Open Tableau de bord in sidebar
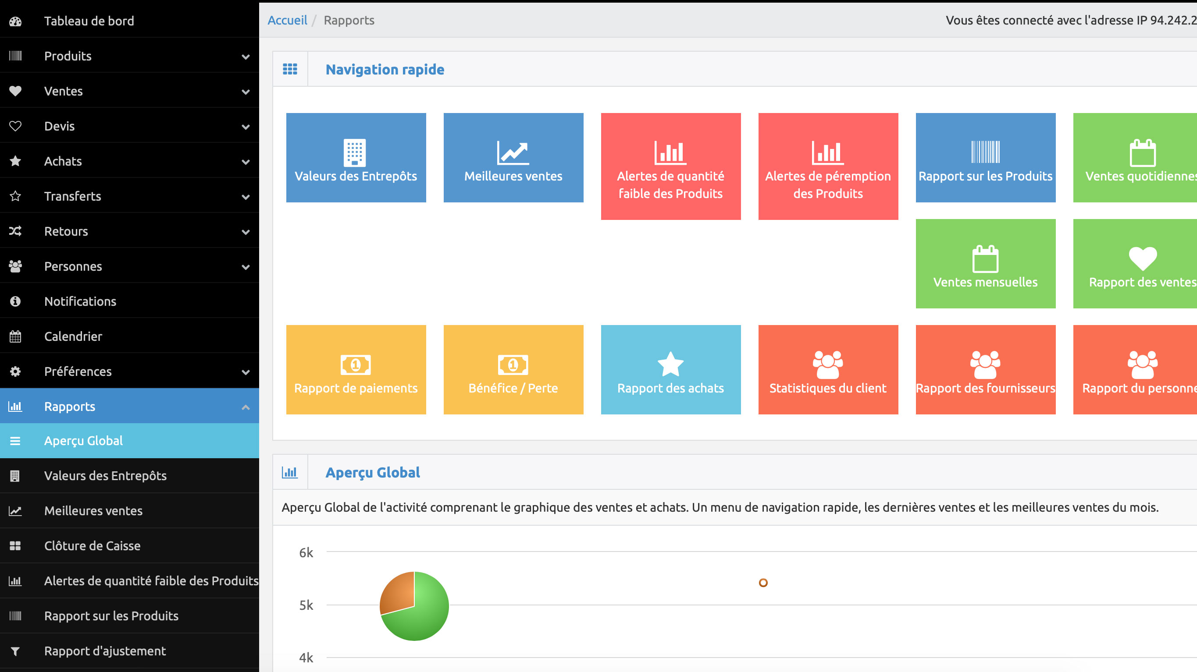This screenshot has width=1197, height=672. tap(89, 21)
